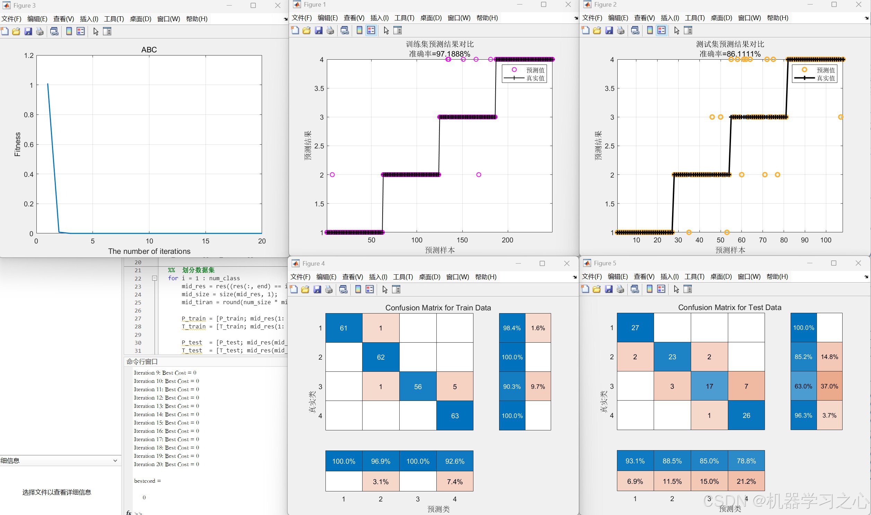871x515 pixels.
Task: Click the 命令行窗口 panel title
Action: [142, 362]
